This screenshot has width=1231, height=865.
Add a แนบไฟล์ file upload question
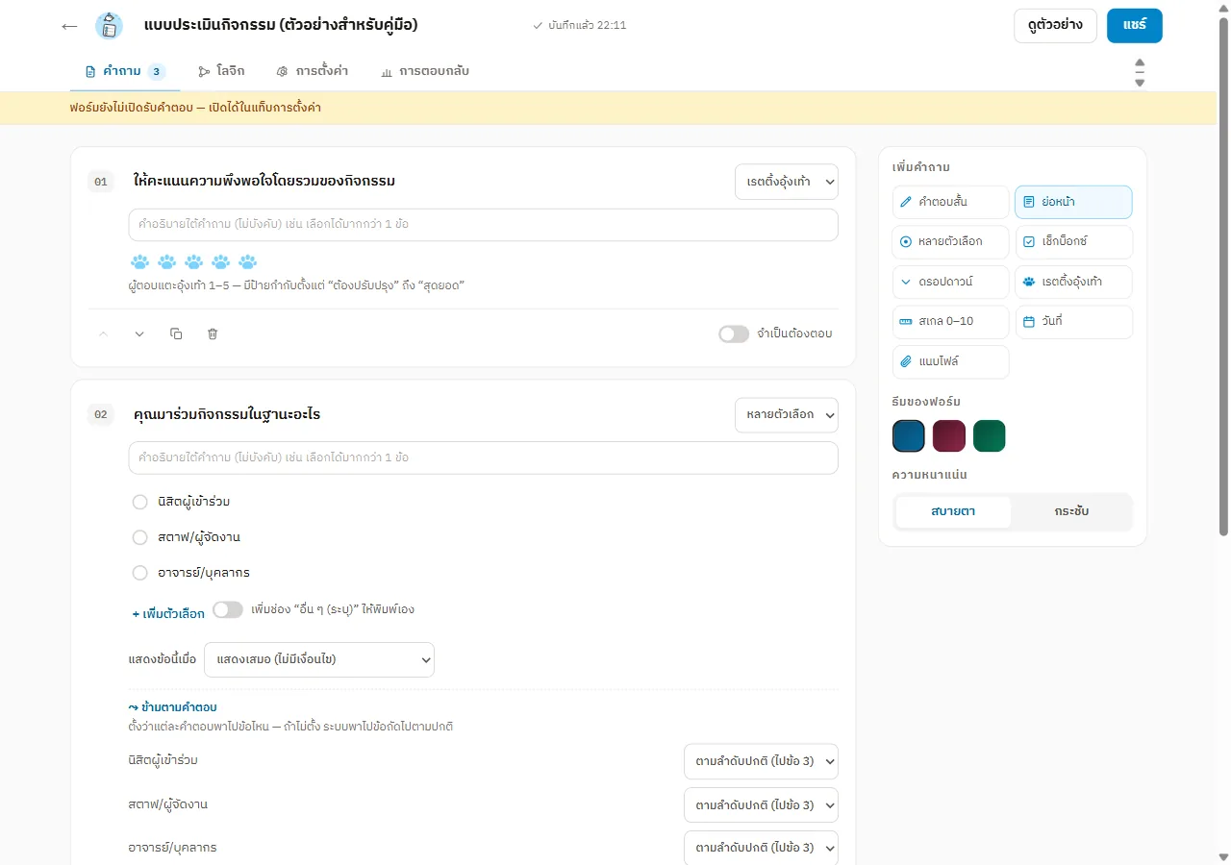(x=951, y=361)
